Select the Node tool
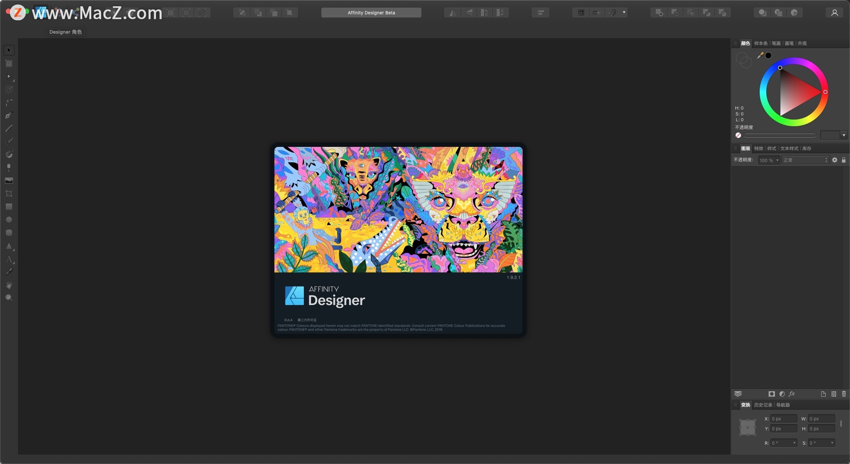Image resolution: width=850 pixels, height=464 pixels. [9, 76]
